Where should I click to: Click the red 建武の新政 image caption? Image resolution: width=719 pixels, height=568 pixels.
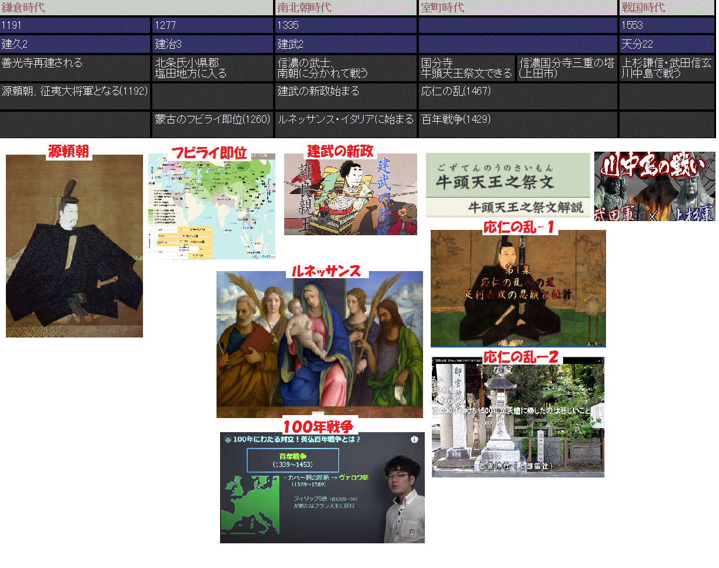click(x=341, y=151)
